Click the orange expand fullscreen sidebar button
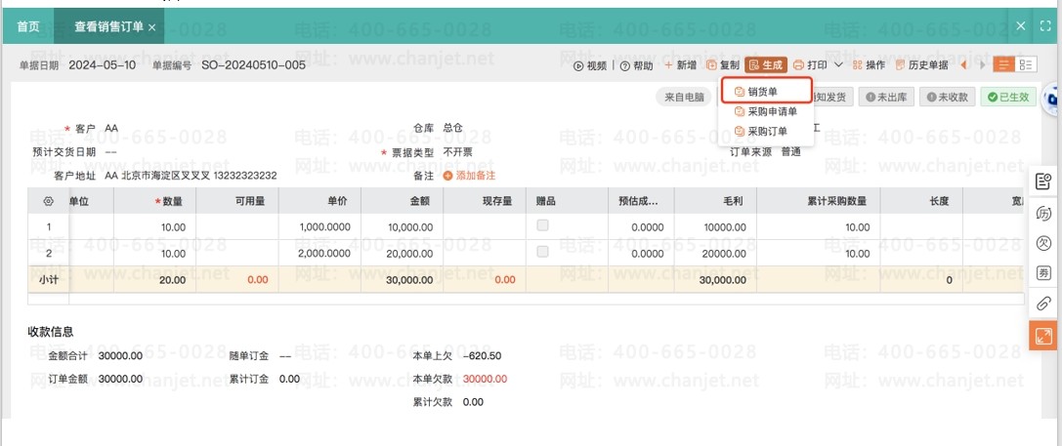1062x446 pixels. coord(1043,335)
